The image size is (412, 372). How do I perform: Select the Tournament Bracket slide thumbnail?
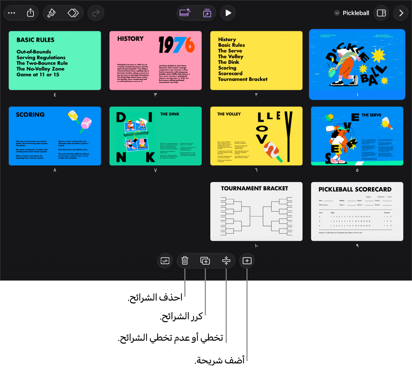[256, 211]
